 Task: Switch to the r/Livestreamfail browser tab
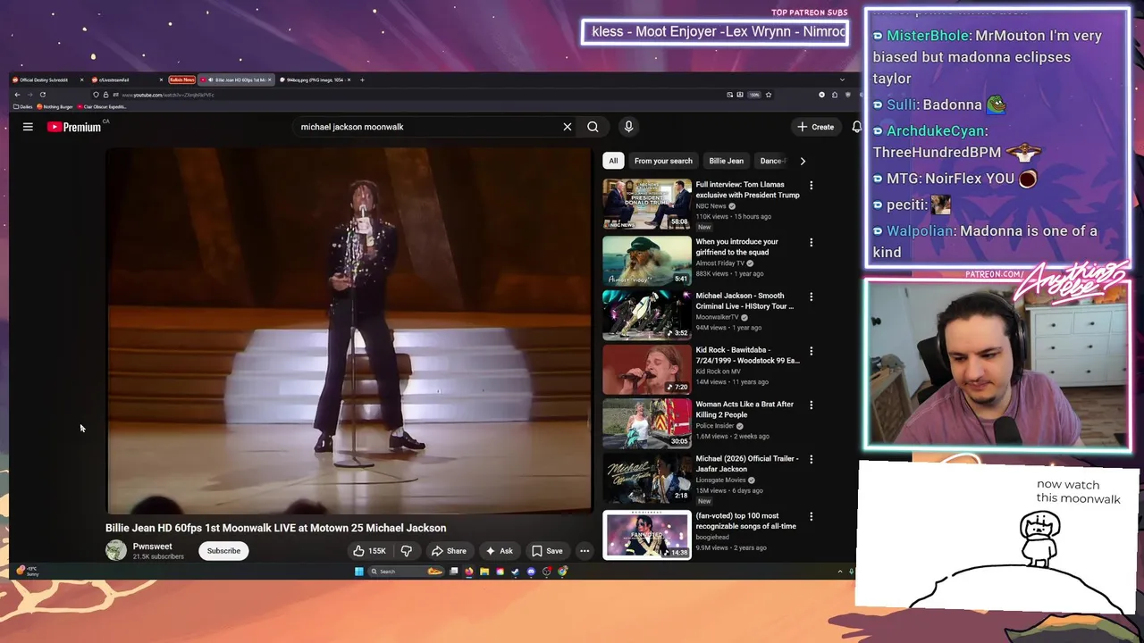[x=127, y=79]
